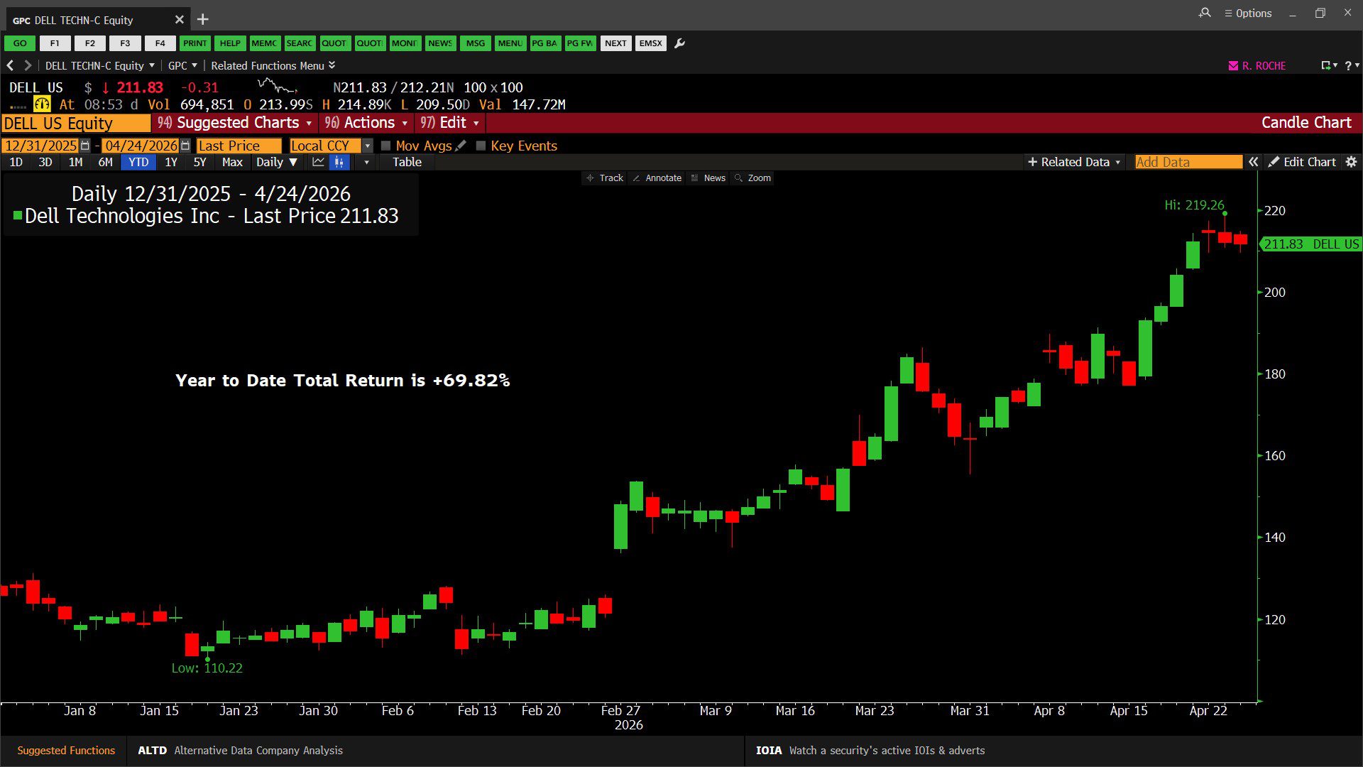Click the yellow delayed-quote clock icon

pos(42,104)
